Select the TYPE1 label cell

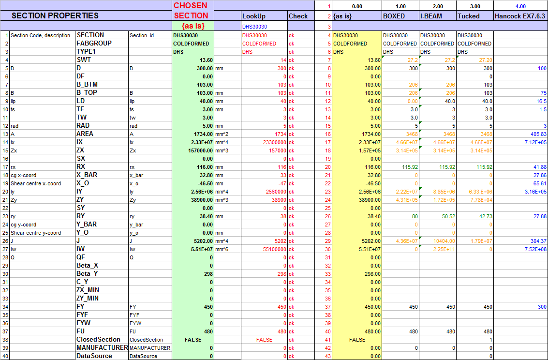102,52
